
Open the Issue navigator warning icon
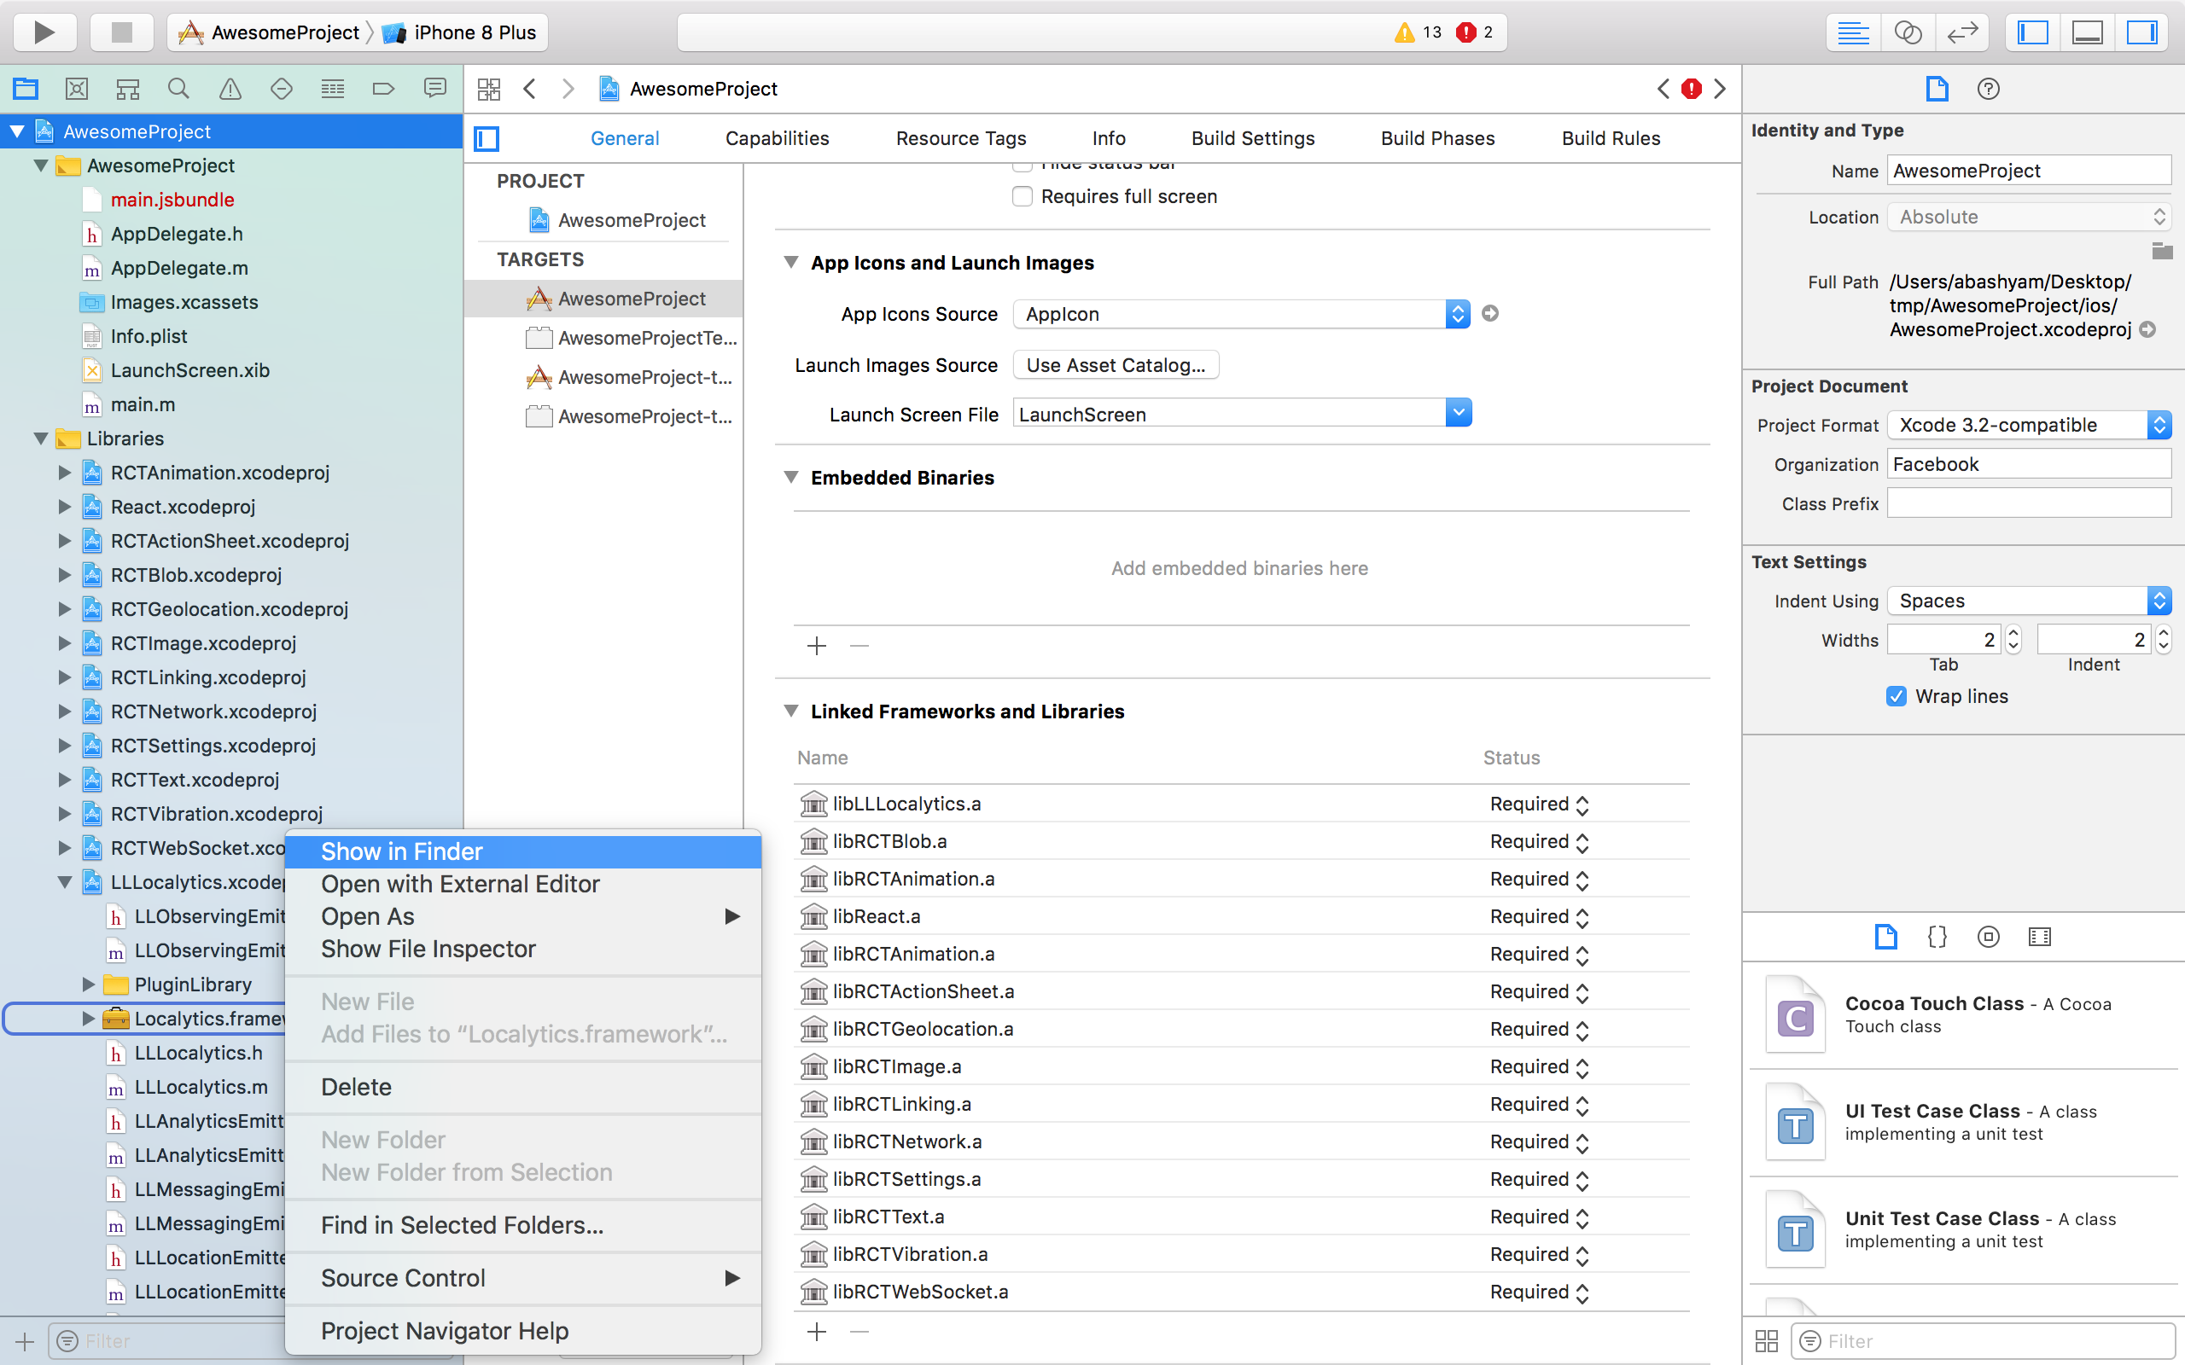pos(230,89)
